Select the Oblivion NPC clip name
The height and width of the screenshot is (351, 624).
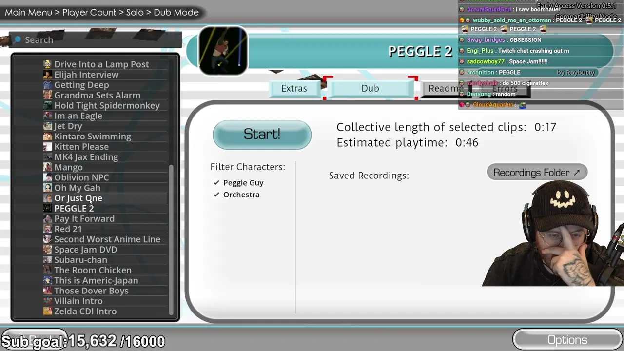(x=81, y=177)
